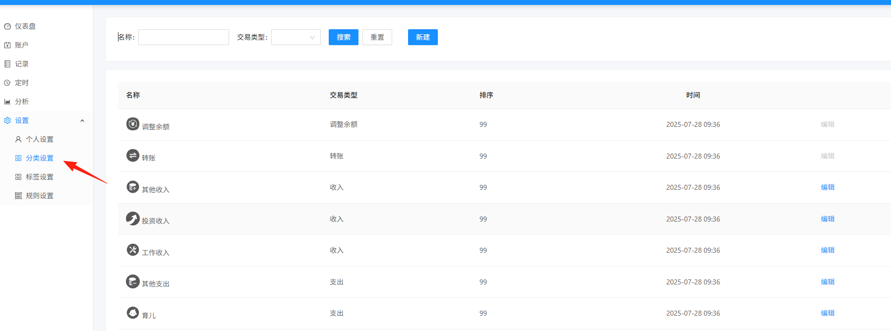Click the 其他支出 coin icon
891x331 pixels.
[132, 281]
